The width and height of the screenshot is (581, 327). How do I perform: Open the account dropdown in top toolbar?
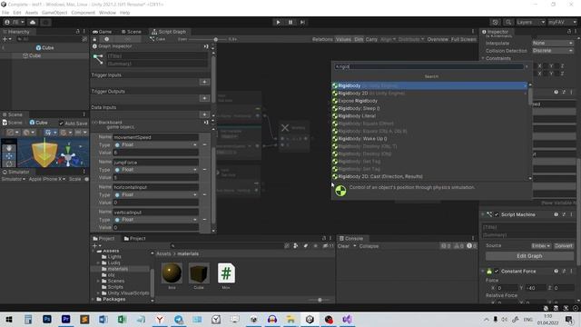pos(15,22)
